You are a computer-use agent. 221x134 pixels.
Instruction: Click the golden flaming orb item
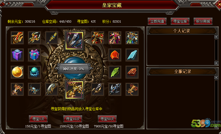tap(17, 72)
